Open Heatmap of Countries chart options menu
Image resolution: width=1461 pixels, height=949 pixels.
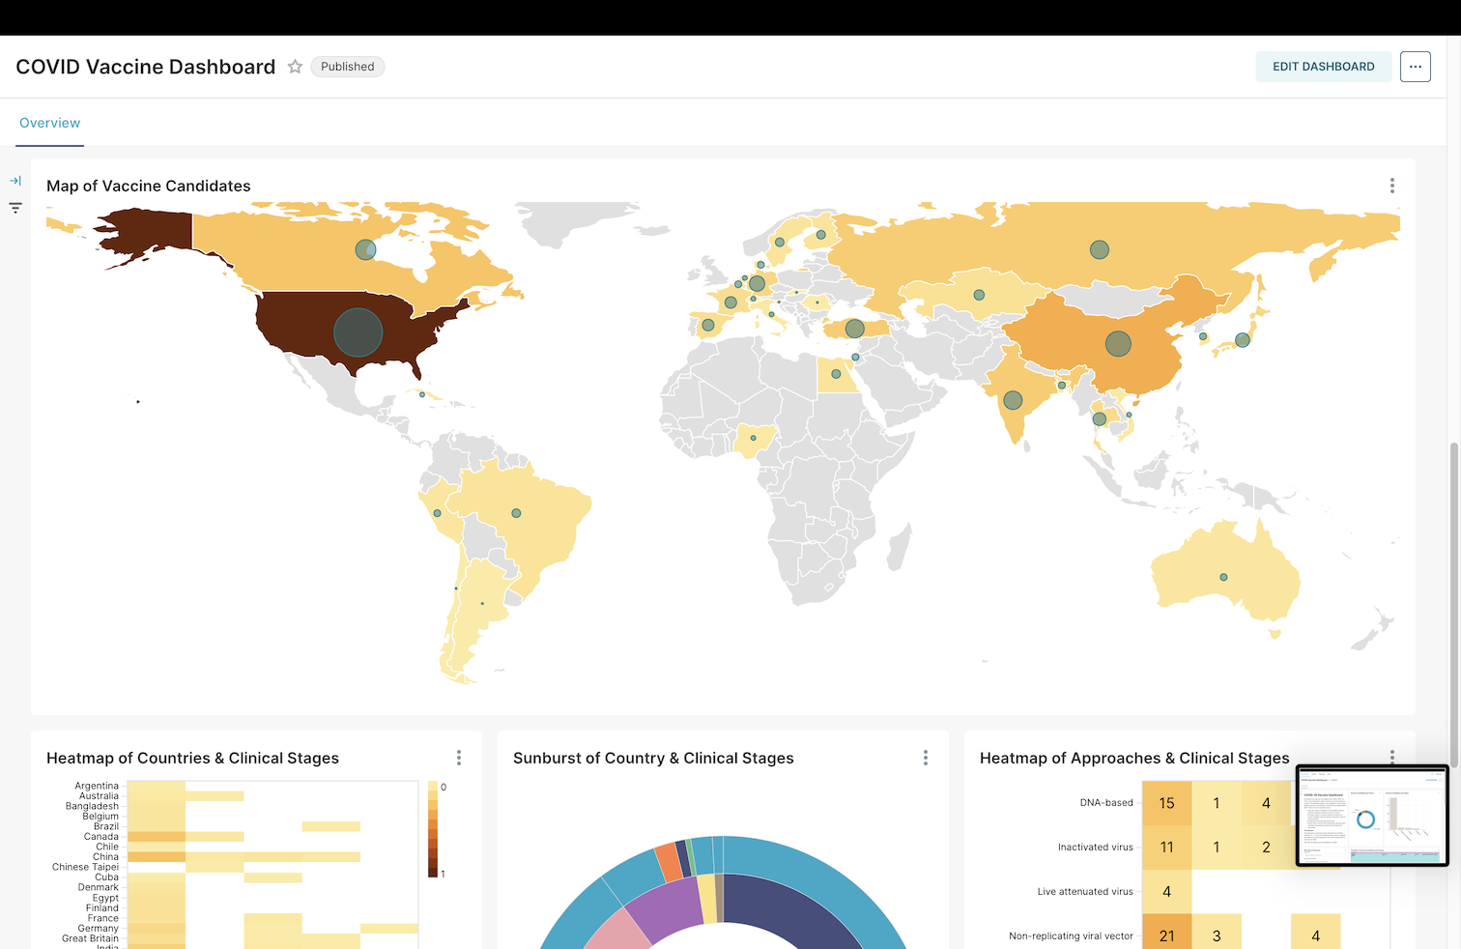tap(458, 758)
